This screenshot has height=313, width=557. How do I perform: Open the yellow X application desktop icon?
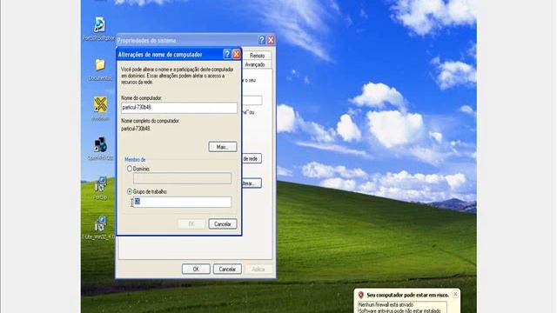pos(100,104)
